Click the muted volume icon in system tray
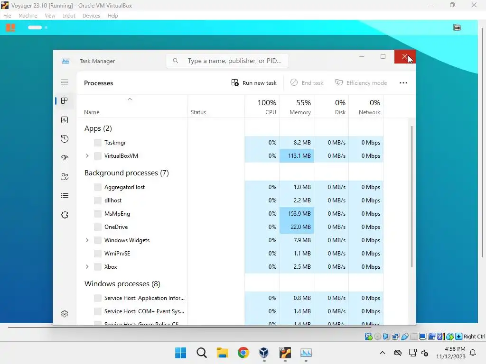The height and width of the screenshot is (364, 486). pos(425,353)
